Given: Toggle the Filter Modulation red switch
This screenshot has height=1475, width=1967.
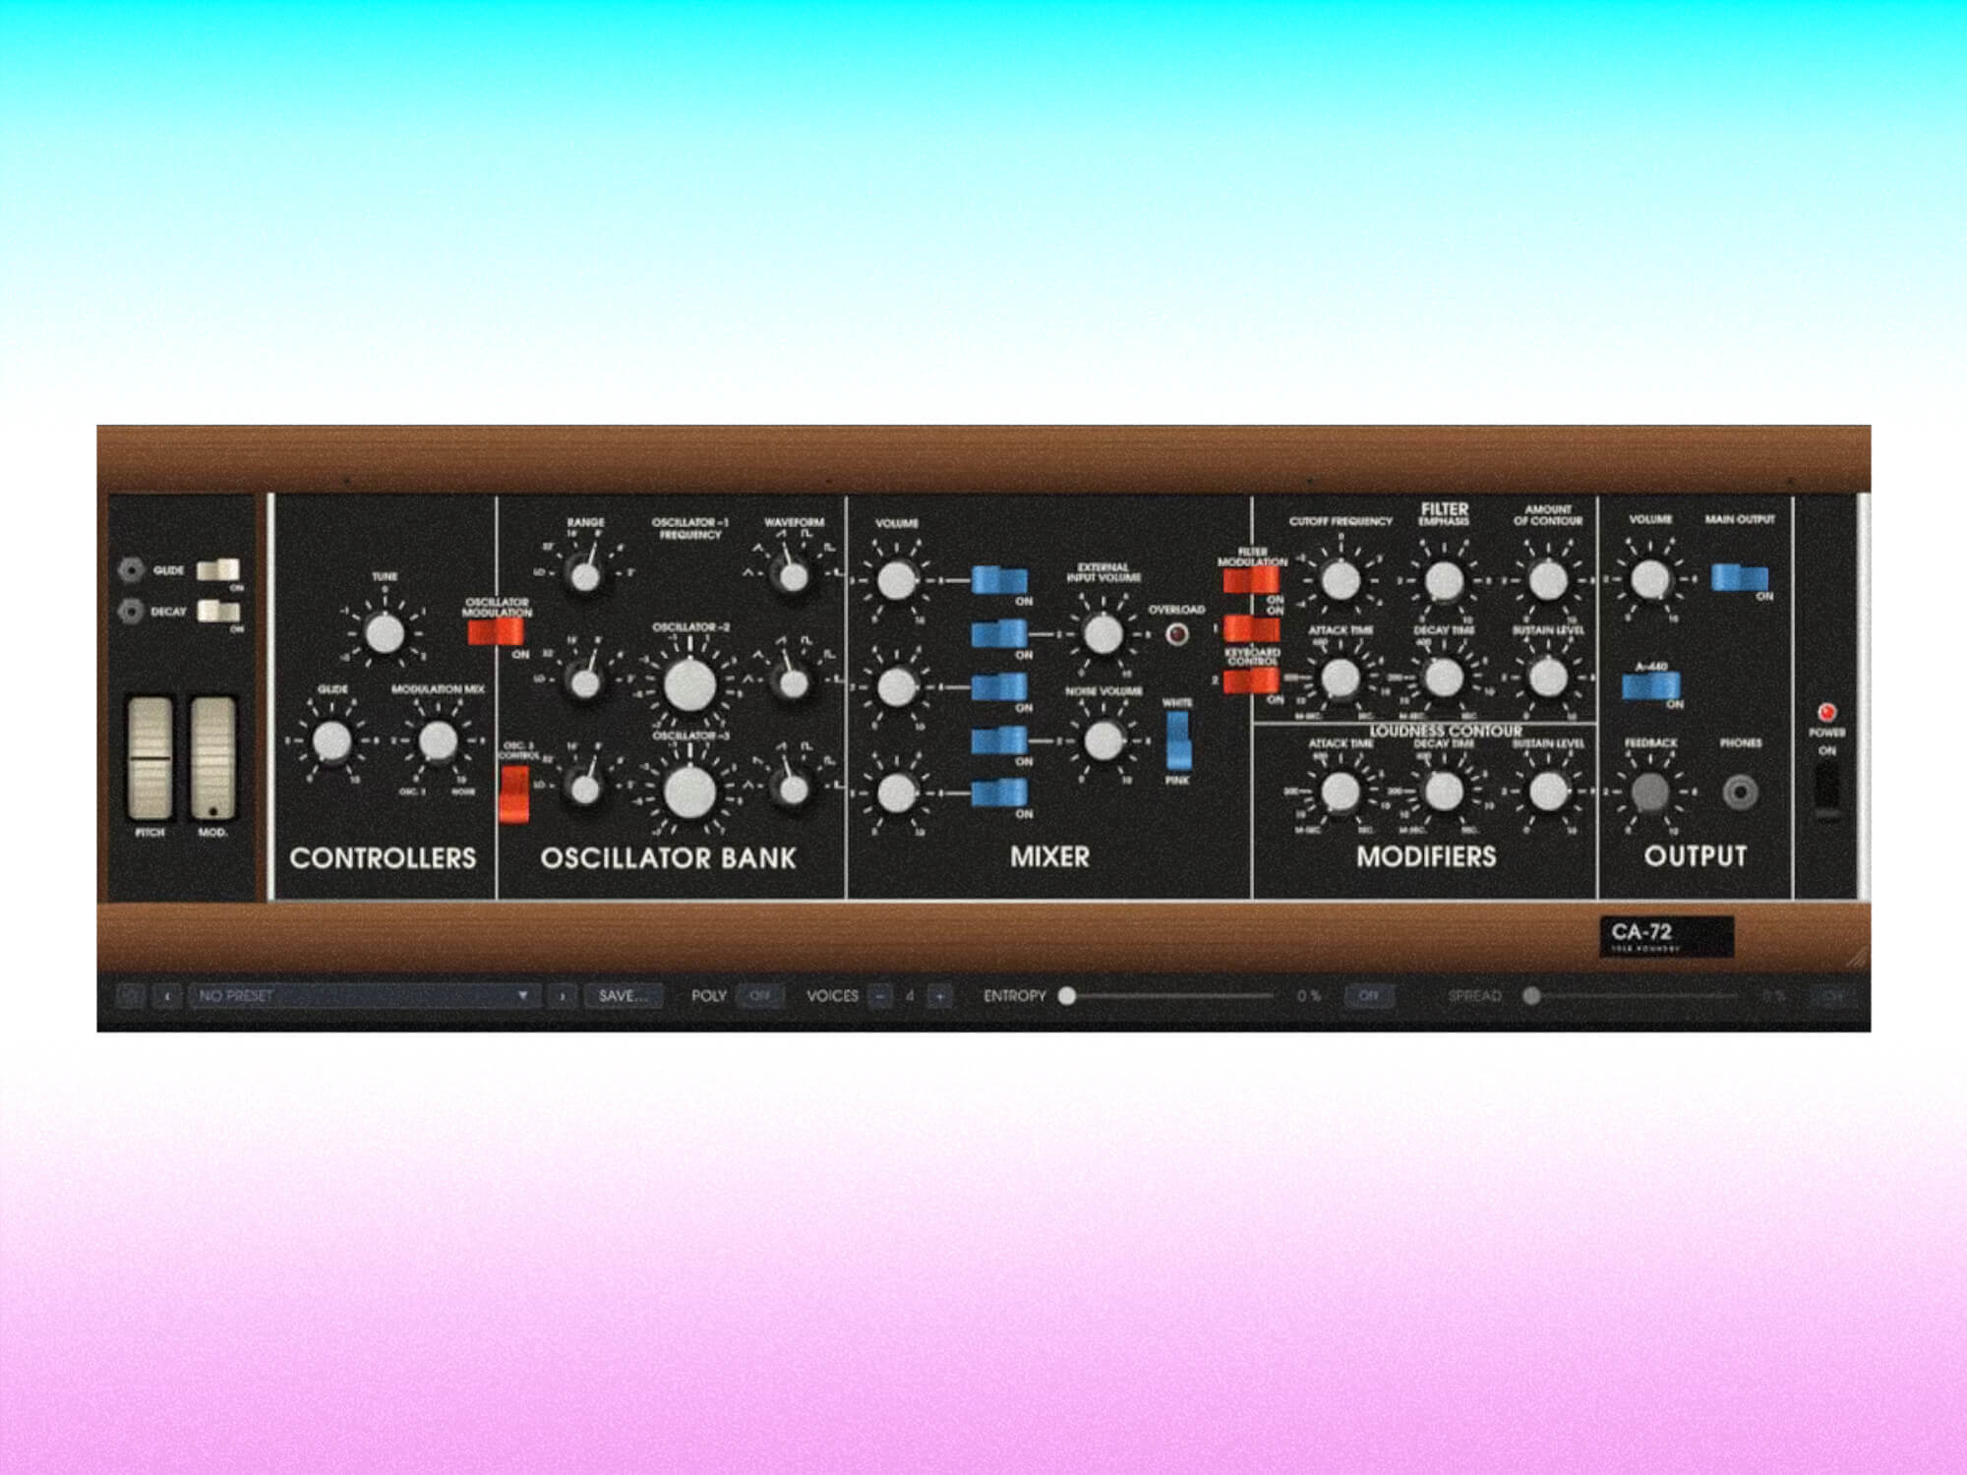Looking at the screenshot, I should (x=1251, y=580).
